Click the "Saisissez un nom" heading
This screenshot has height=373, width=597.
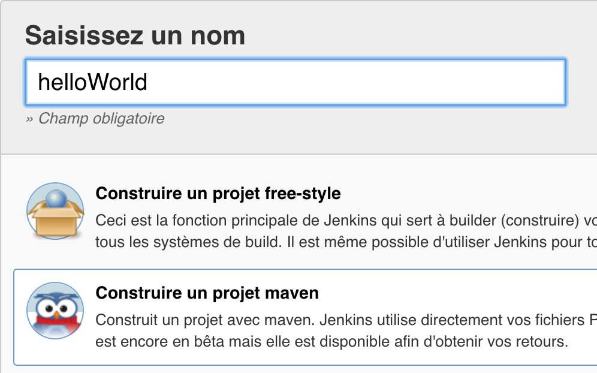coord(135,36)
